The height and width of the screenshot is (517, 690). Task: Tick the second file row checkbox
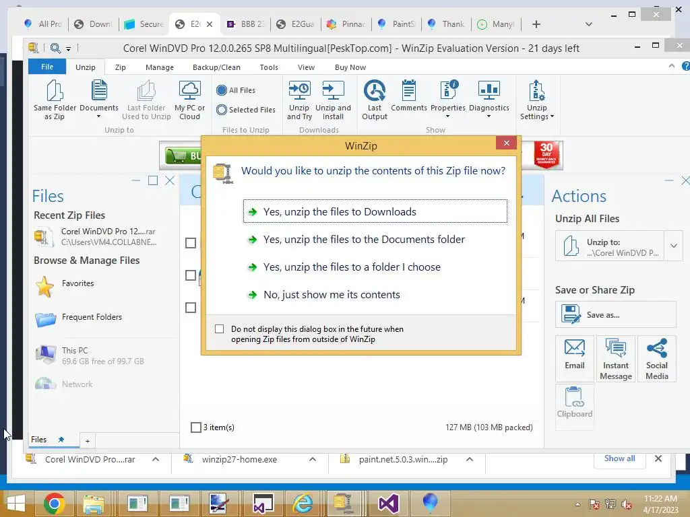191,275
